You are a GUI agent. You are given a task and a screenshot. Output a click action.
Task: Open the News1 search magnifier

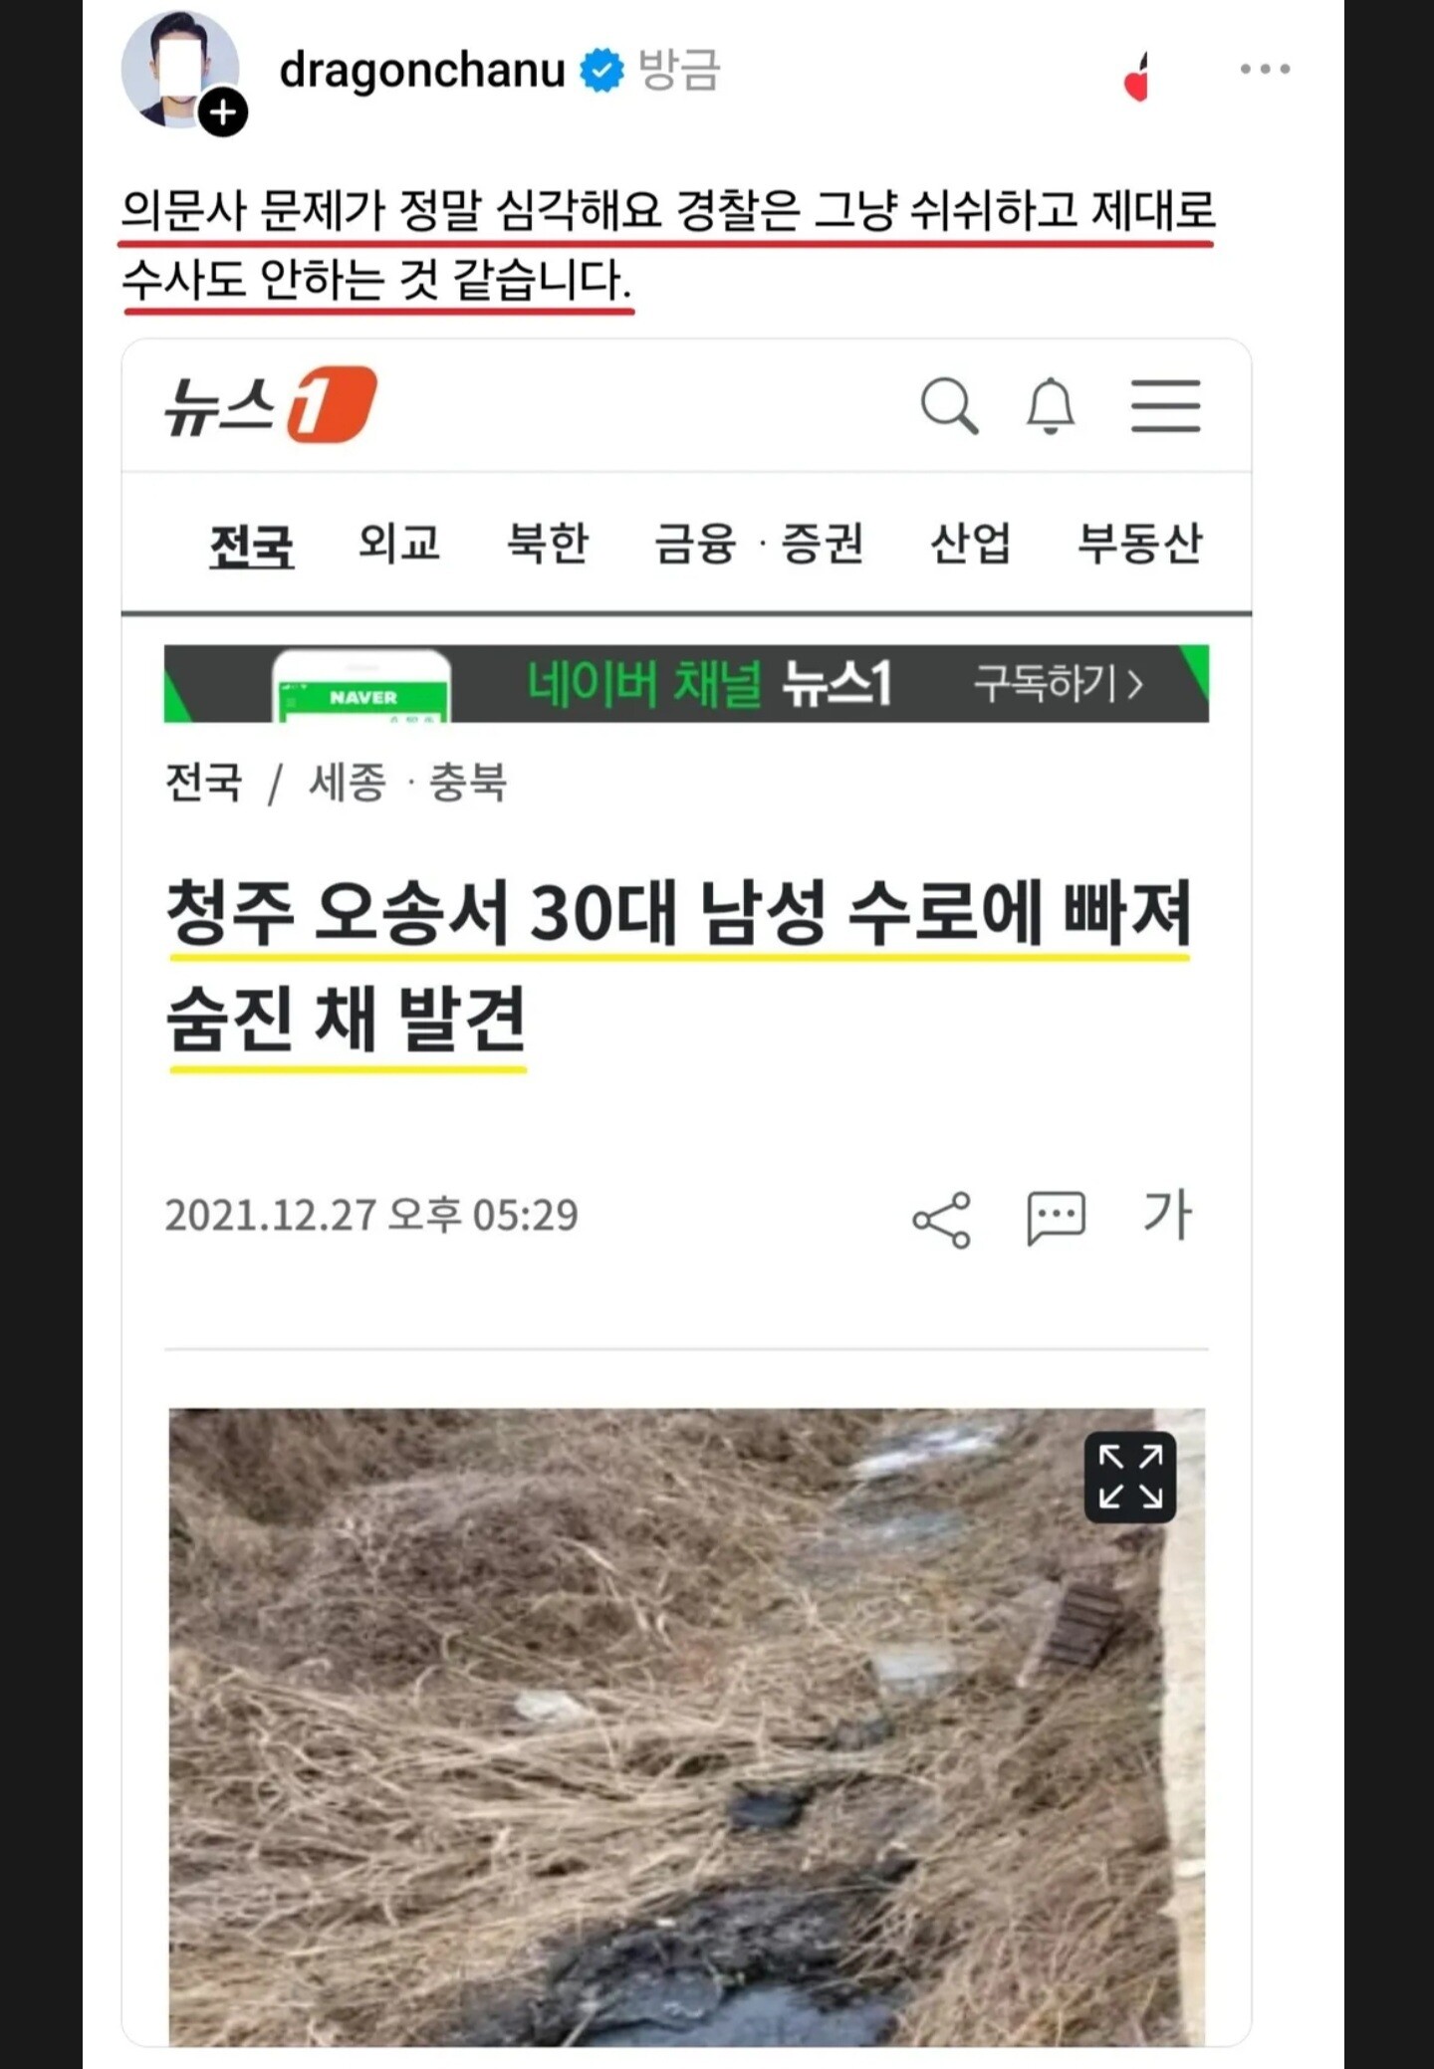pyautogui.click(x=950, y=405)
